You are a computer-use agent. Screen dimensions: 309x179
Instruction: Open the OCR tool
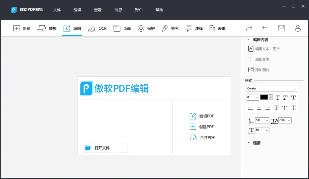[97, 28]
